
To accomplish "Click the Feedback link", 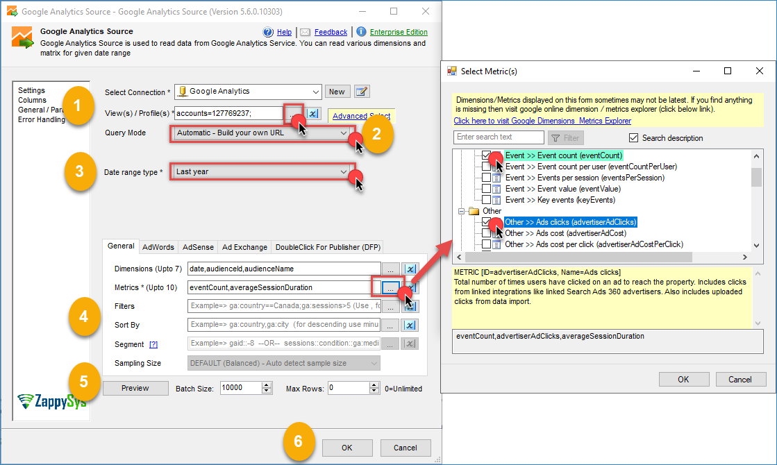I will 331,32.
